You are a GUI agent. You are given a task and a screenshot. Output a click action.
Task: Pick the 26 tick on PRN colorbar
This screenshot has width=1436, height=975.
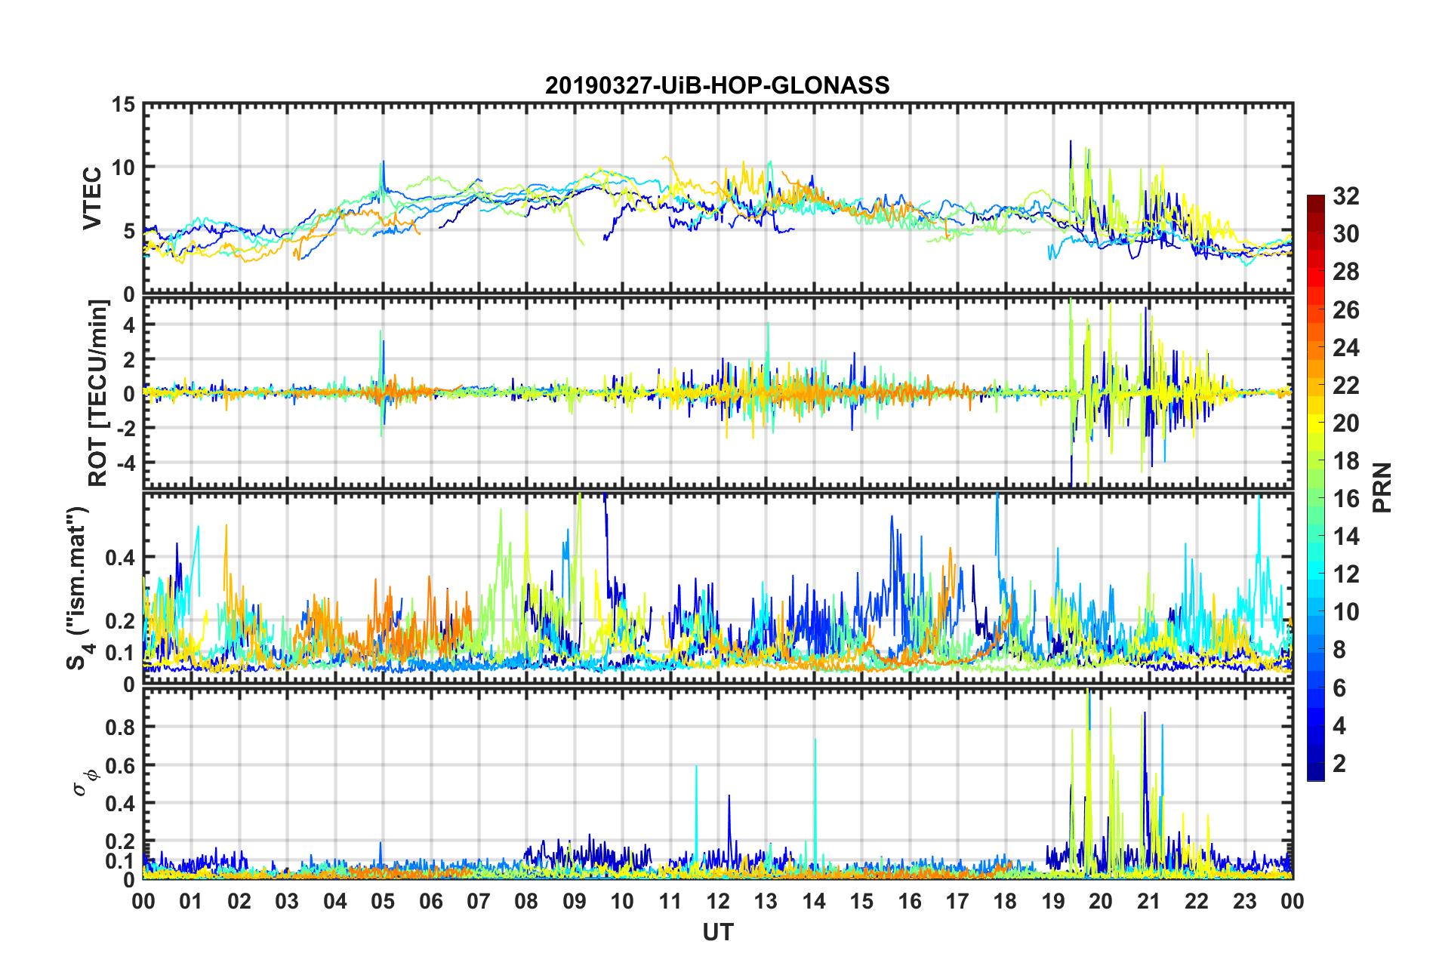[1345, 309]
